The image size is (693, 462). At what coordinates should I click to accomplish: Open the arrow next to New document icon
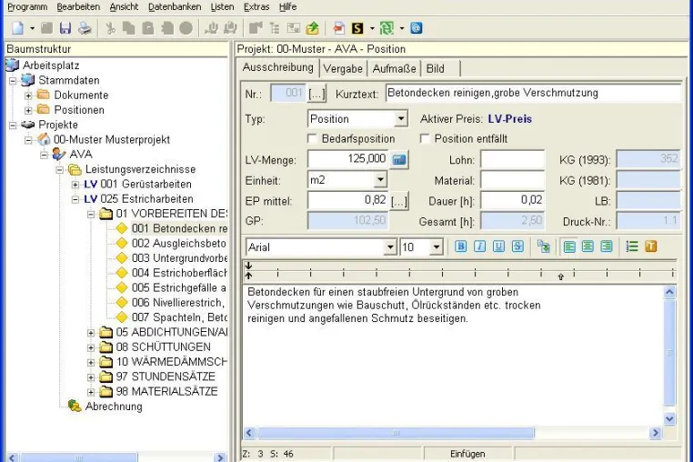(32, 29)
